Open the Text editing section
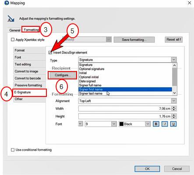The image size is (194, 175). [x=29, y=64]
